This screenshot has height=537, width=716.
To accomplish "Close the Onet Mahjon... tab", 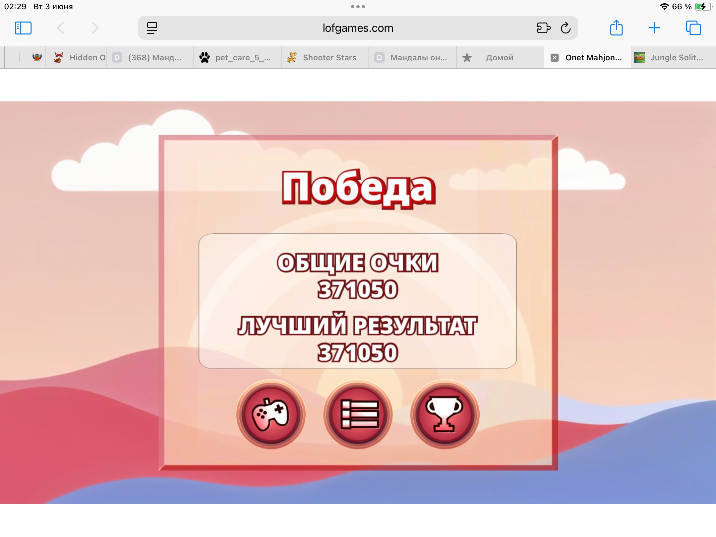I will coord(555,58).
